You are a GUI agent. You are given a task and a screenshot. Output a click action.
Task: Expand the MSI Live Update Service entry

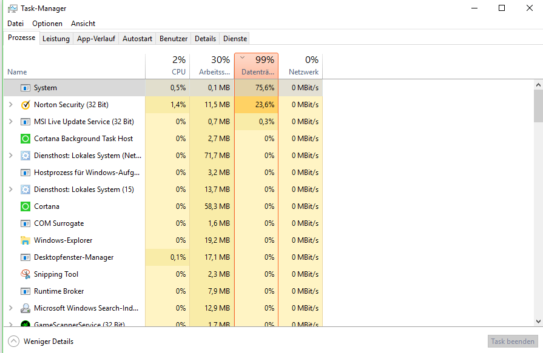(10, 122)
